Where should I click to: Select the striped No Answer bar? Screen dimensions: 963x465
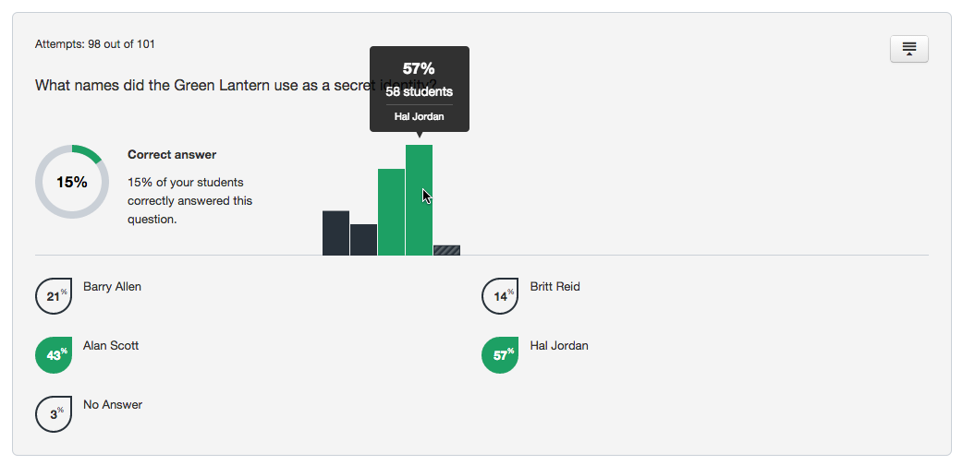[446, 250]
